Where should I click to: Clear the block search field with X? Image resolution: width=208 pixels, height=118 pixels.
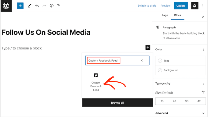(142, 60)
